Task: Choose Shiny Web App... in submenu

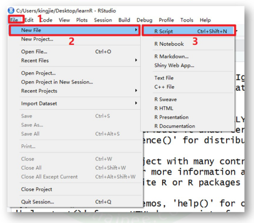Action: click(174, 66)
